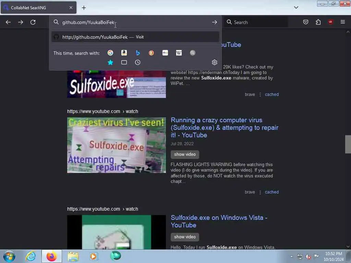Screen dimensions: 351x263
Task: Search this time with Google
Action: [110, 53]
